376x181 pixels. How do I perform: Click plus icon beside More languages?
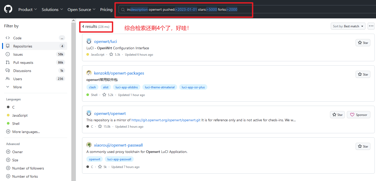pyautogui.click(x=8, y=132)
